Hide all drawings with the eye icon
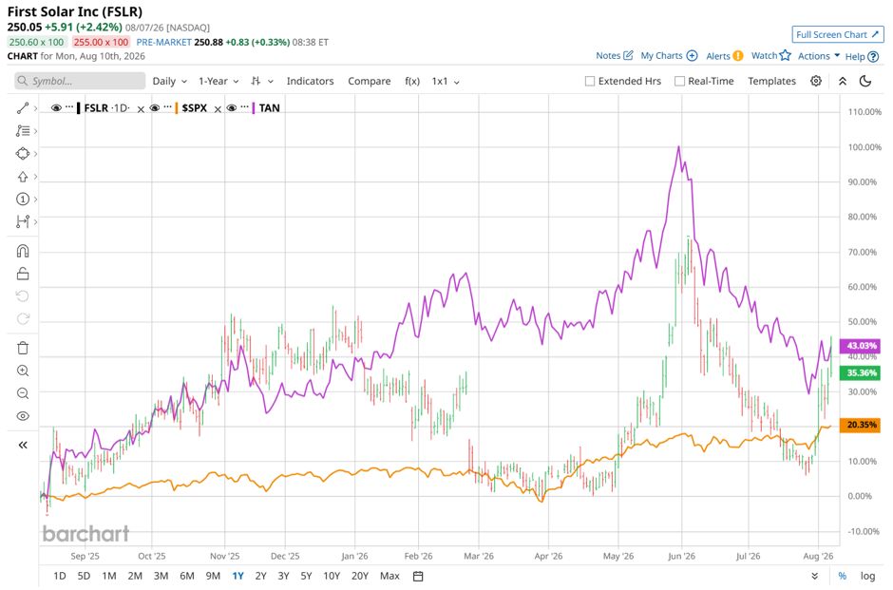This screenshot has height=590, width=893. coord(23,416)
